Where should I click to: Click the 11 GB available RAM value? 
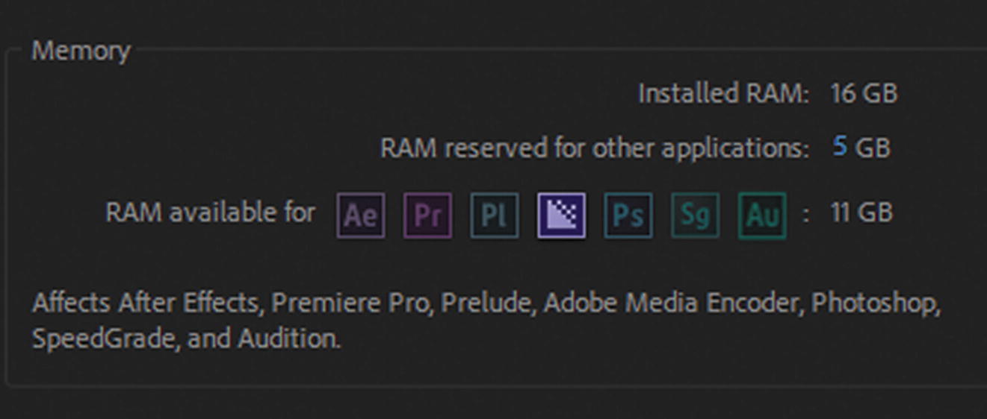point(861,213)
